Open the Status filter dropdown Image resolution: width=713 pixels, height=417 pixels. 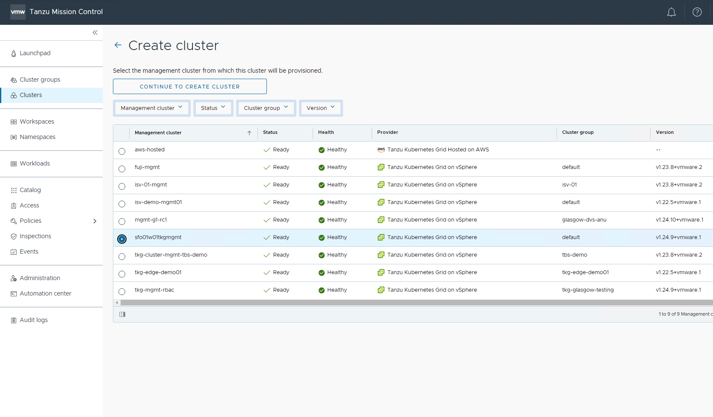pyautogui.click(x=213, y=108)
